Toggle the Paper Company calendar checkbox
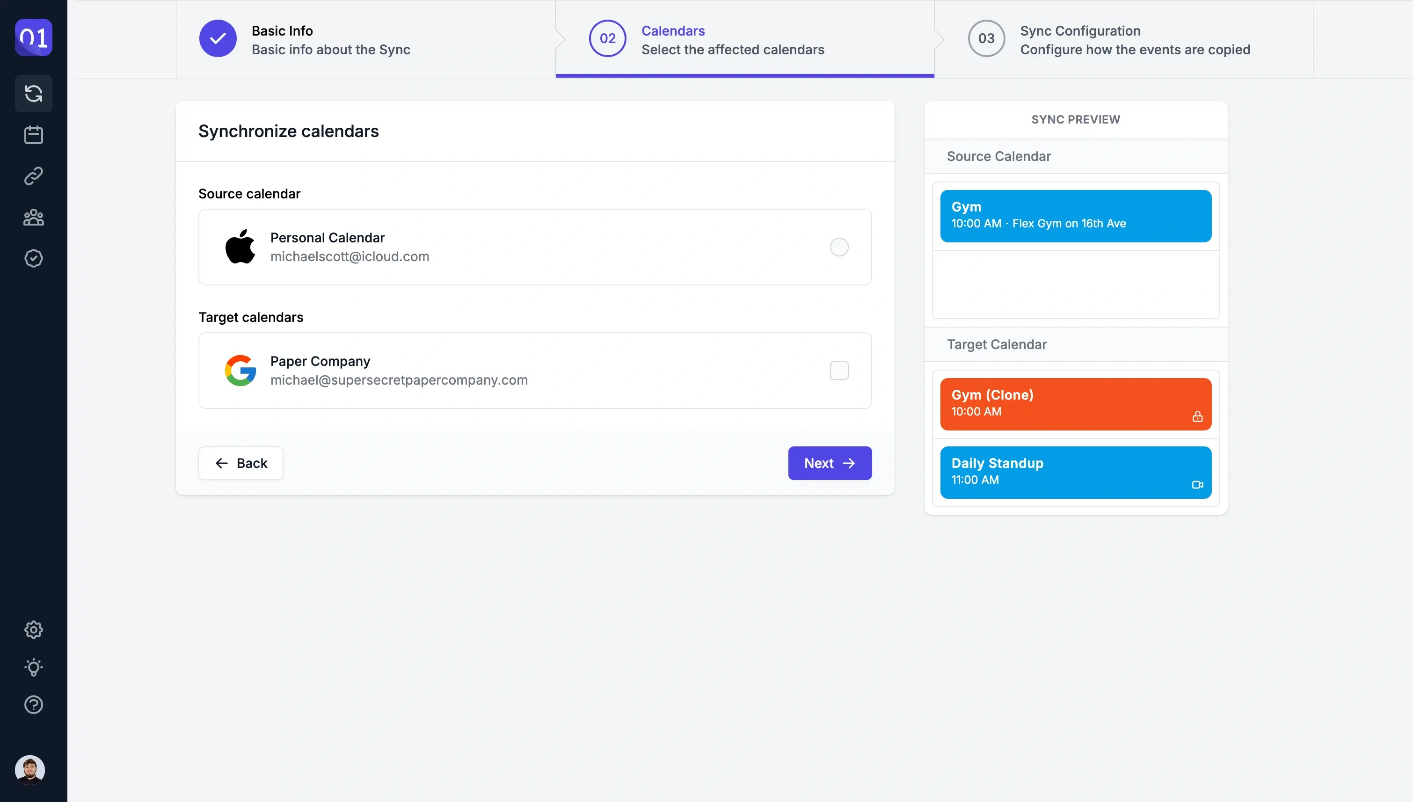 [838, 370]
